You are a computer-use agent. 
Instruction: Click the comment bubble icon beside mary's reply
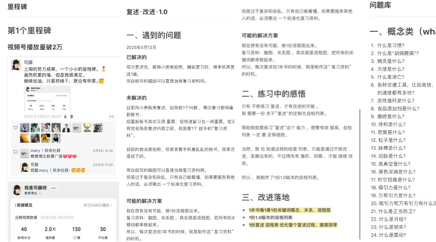(16, 151)
